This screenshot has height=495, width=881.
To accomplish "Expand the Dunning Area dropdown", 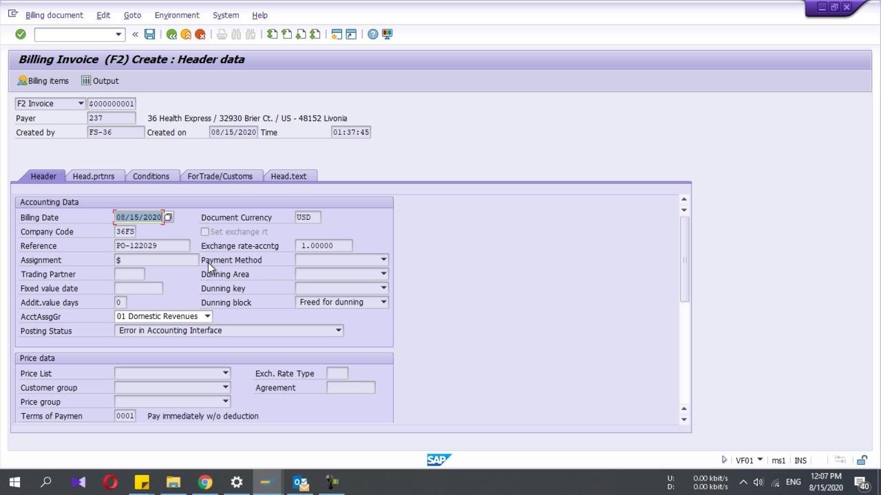I will (x=383, y=274).
